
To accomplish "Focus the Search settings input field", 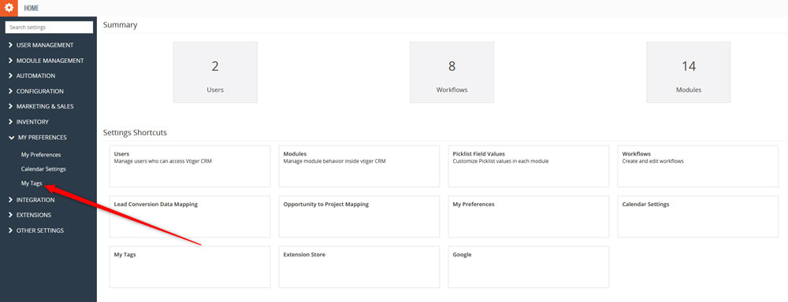I will coord(49,27).
